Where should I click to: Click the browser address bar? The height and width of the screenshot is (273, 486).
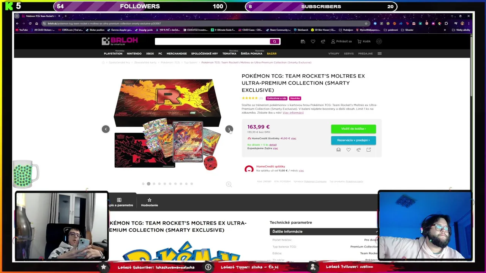coord(205,24)
